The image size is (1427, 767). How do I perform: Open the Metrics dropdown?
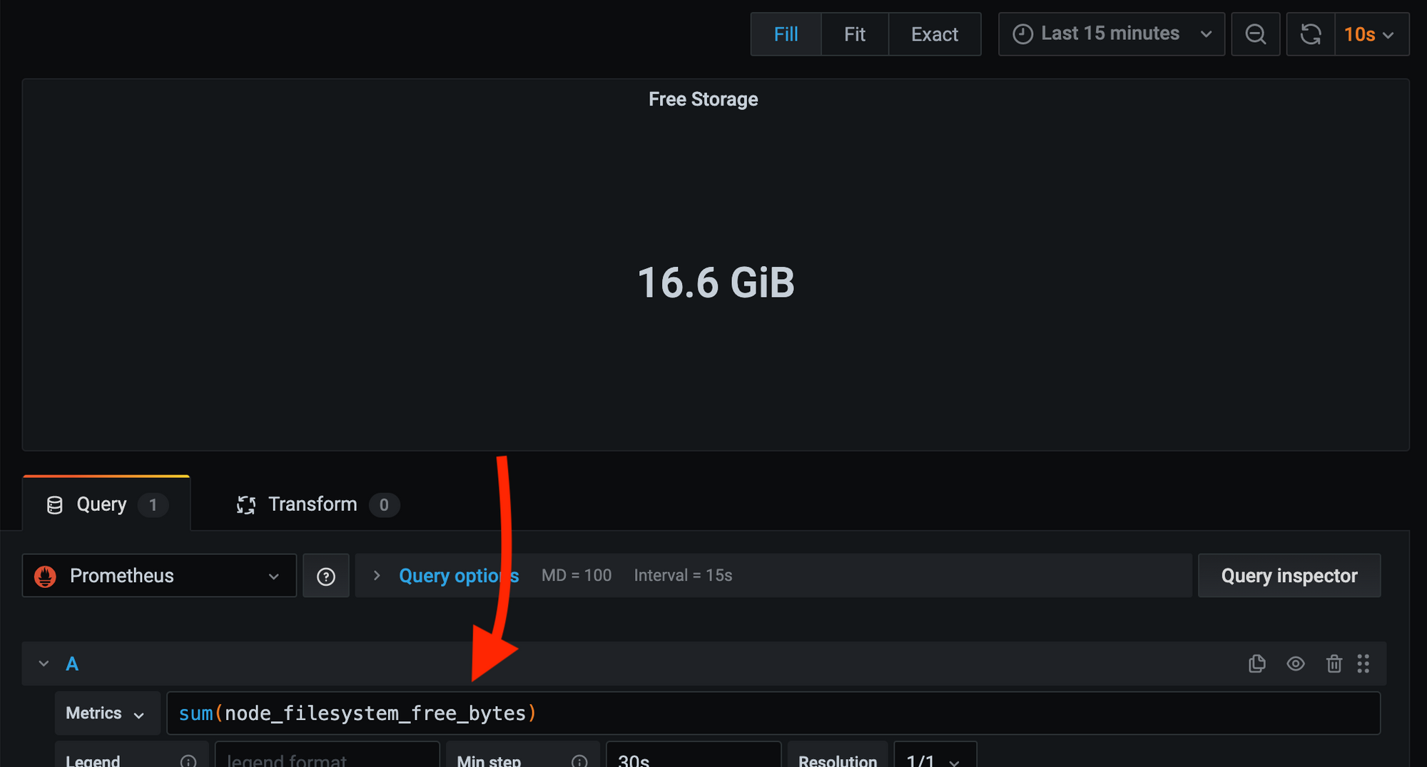click(106, 713)
